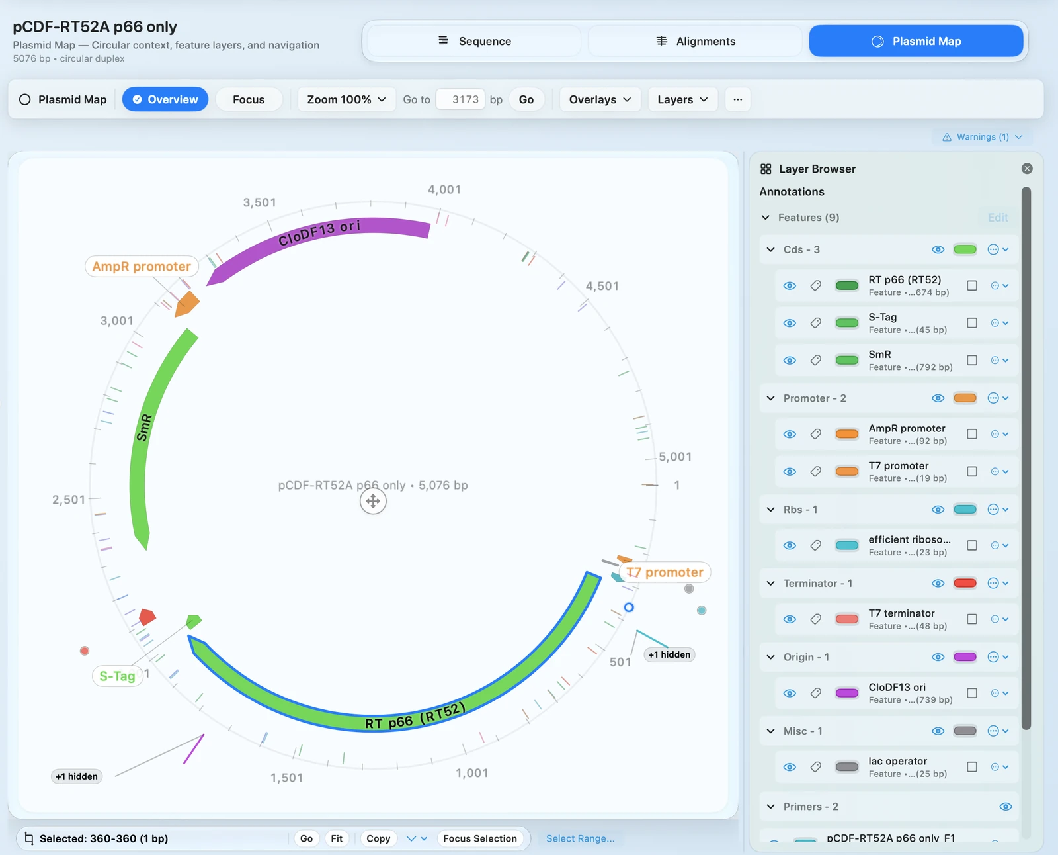Image resolution: width=1058 pixels, height=855 pixels.
Task: Check the AmpR promoter checkbox
Action: 972,434
